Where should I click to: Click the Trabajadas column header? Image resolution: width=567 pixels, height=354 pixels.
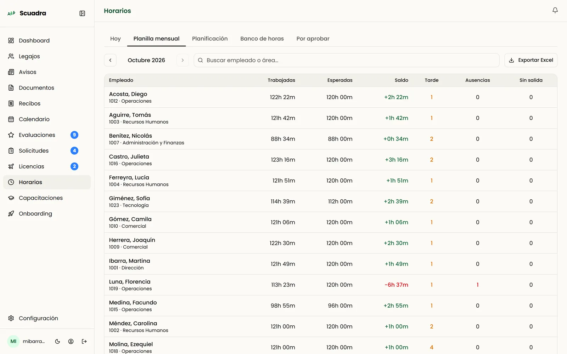[281, 80]
